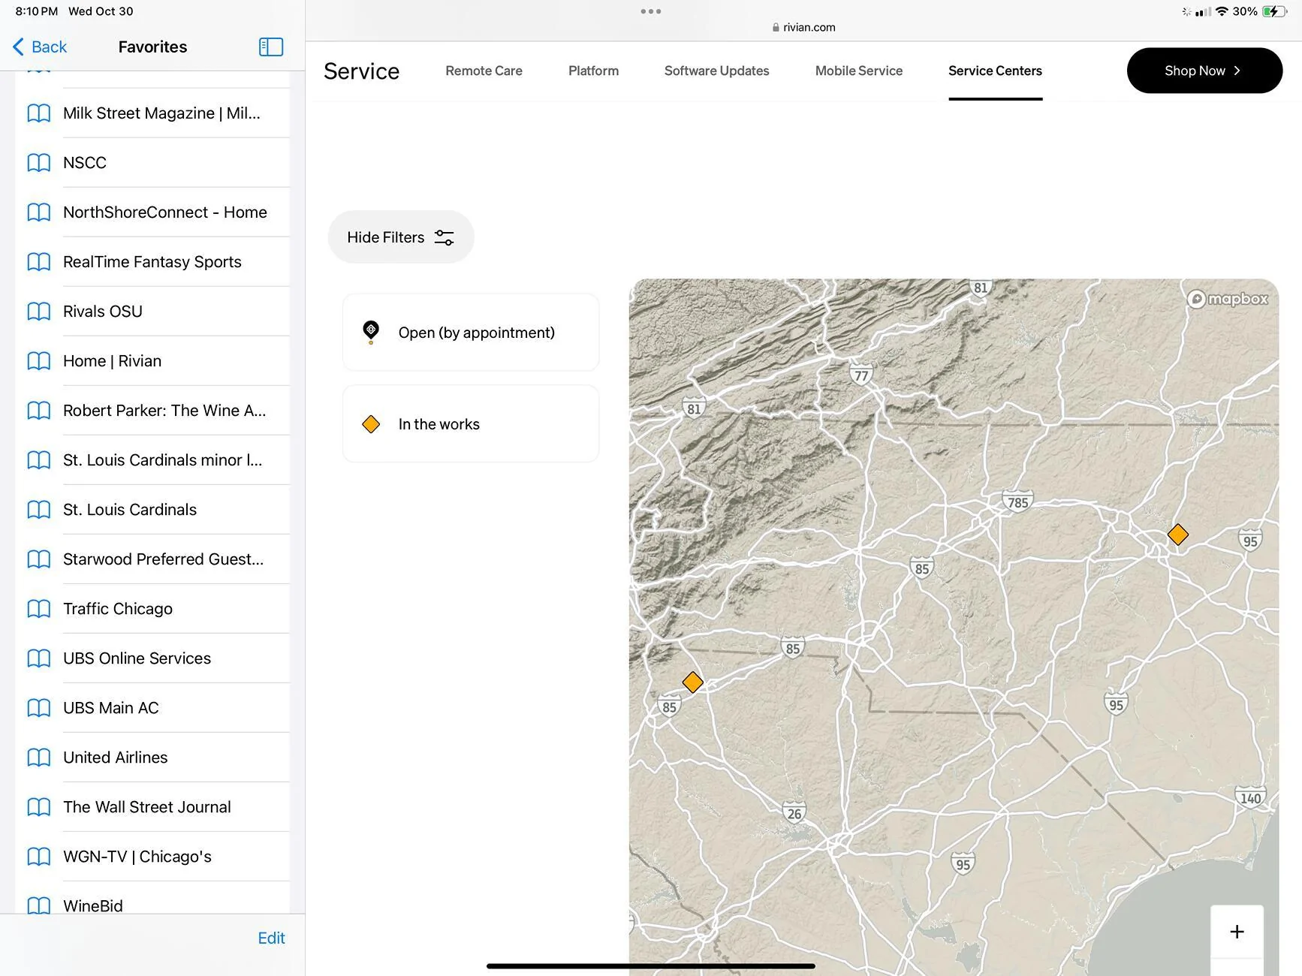1302x976 pixels.
Task: Tap Edit in the Favorites panel
Action: 271,938
